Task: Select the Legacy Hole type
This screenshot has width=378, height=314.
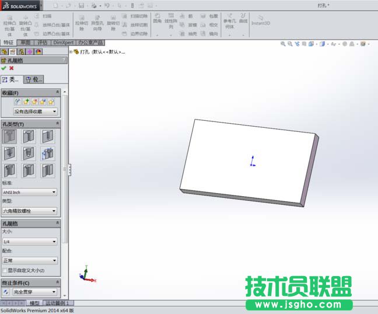Action: 48,153
